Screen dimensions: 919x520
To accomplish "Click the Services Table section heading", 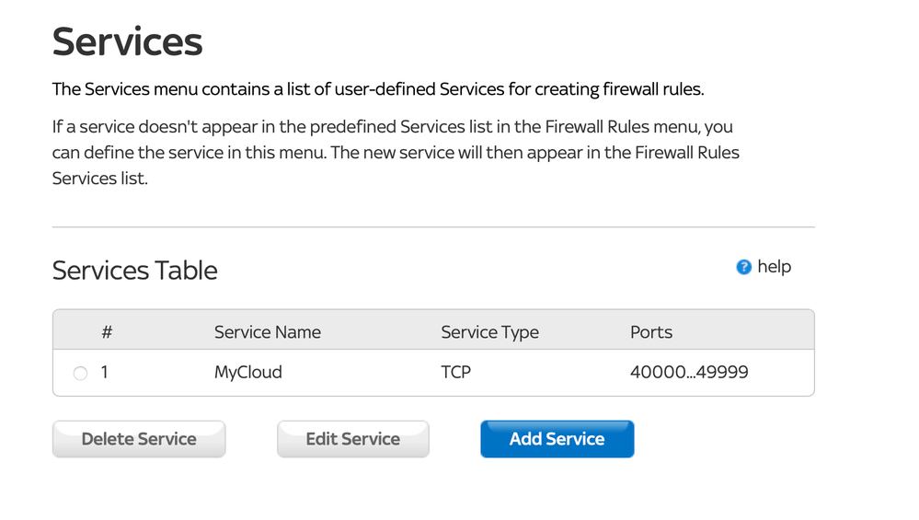I will [134, 271].
